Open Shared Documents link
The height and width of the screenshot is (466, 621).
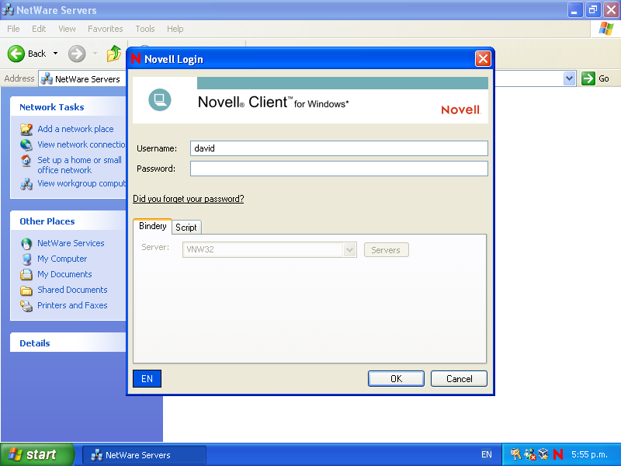pos(72,290)
